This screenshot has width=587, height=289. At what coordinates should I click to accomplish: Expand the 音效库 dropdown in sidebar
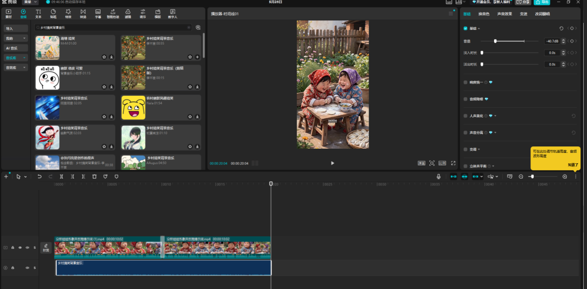16,67
